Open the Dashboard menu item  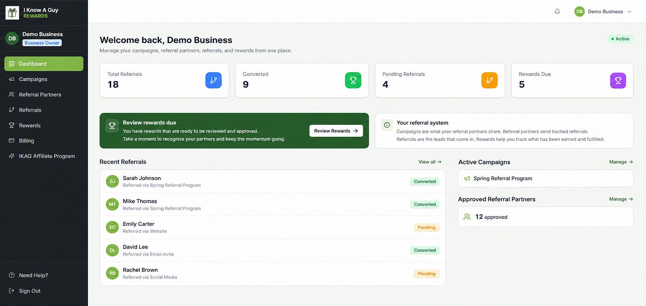tap(44, 64)
